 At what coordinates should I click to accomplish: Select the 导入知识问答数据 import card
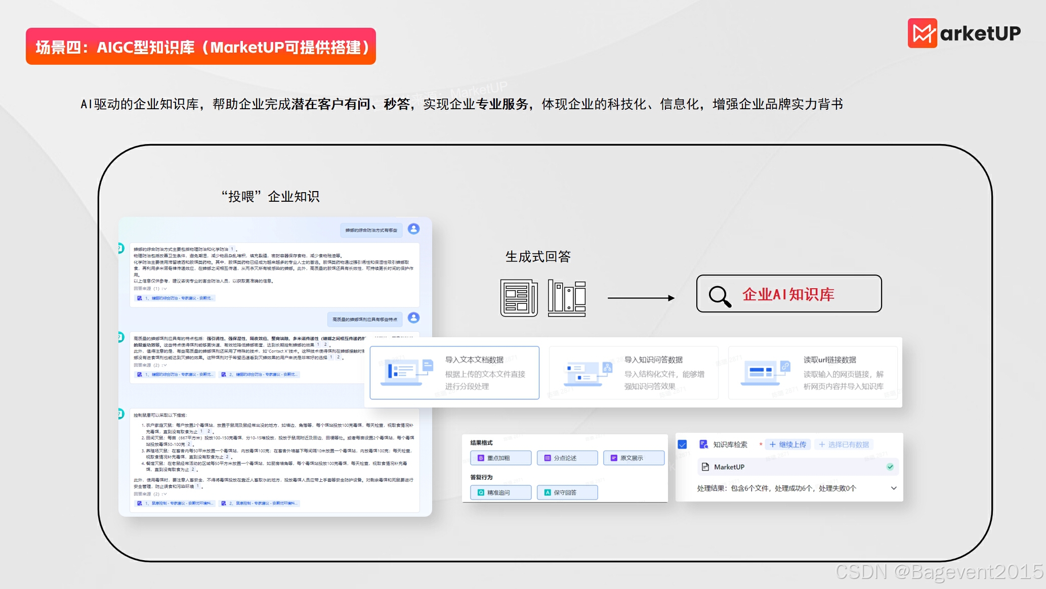[x=633, y=373]
